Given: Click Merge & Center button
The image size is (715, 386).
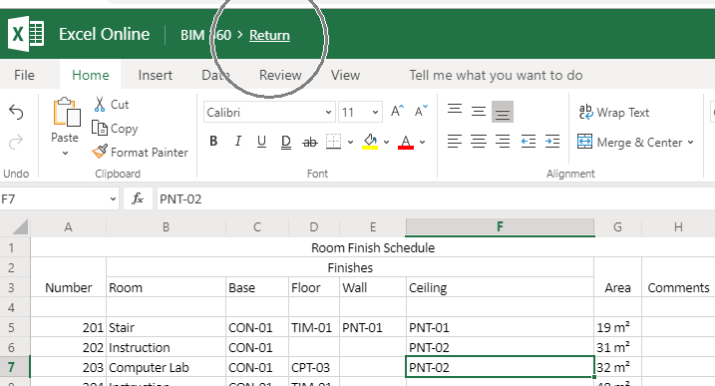Looking at the screenshot, I should tap(629, 143).
